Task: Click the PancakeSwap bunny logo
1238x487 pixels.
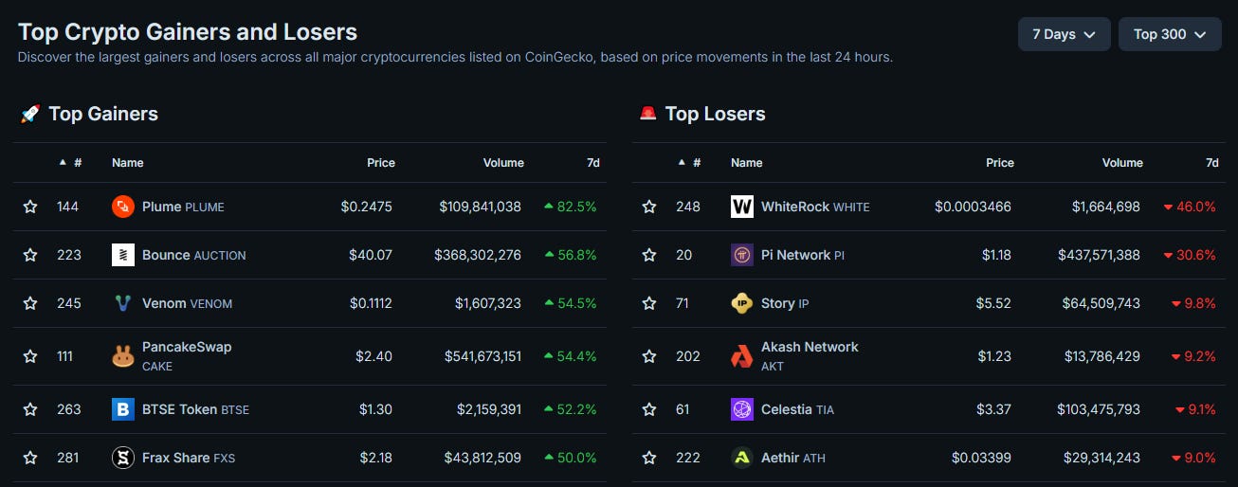Action: coord(123,356)
